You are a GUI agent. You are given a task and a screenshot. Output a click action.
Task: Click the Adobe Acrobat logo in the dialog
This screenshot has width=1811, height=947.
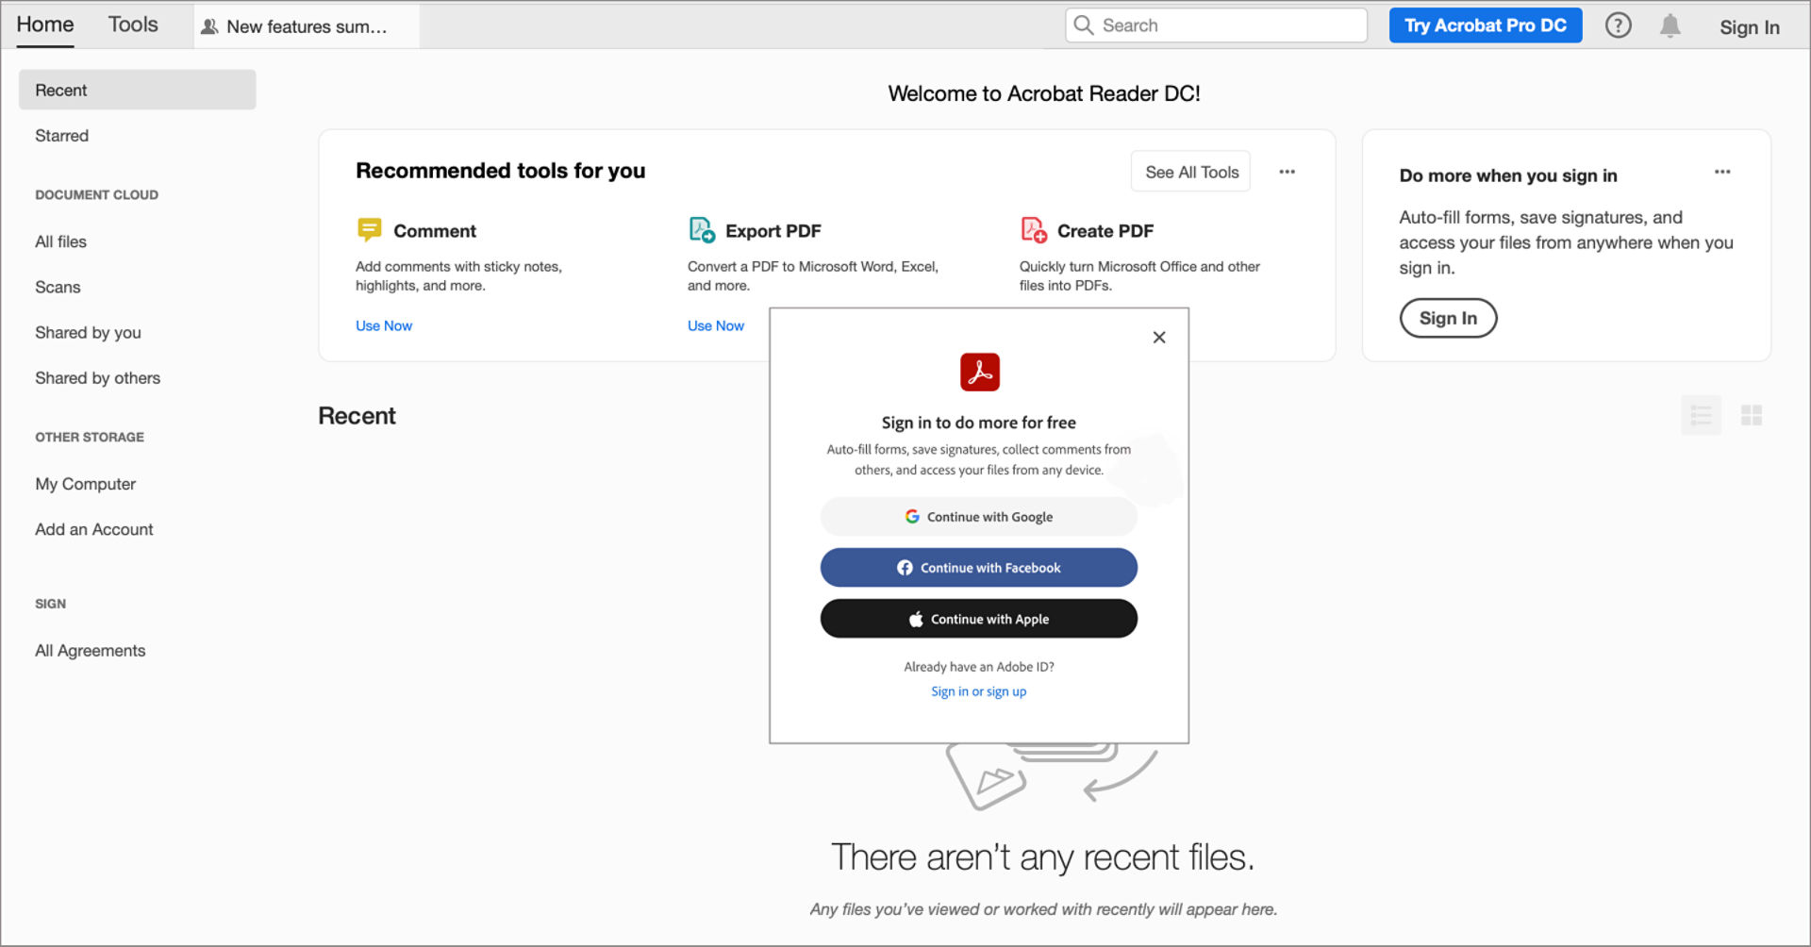(979, 372)
